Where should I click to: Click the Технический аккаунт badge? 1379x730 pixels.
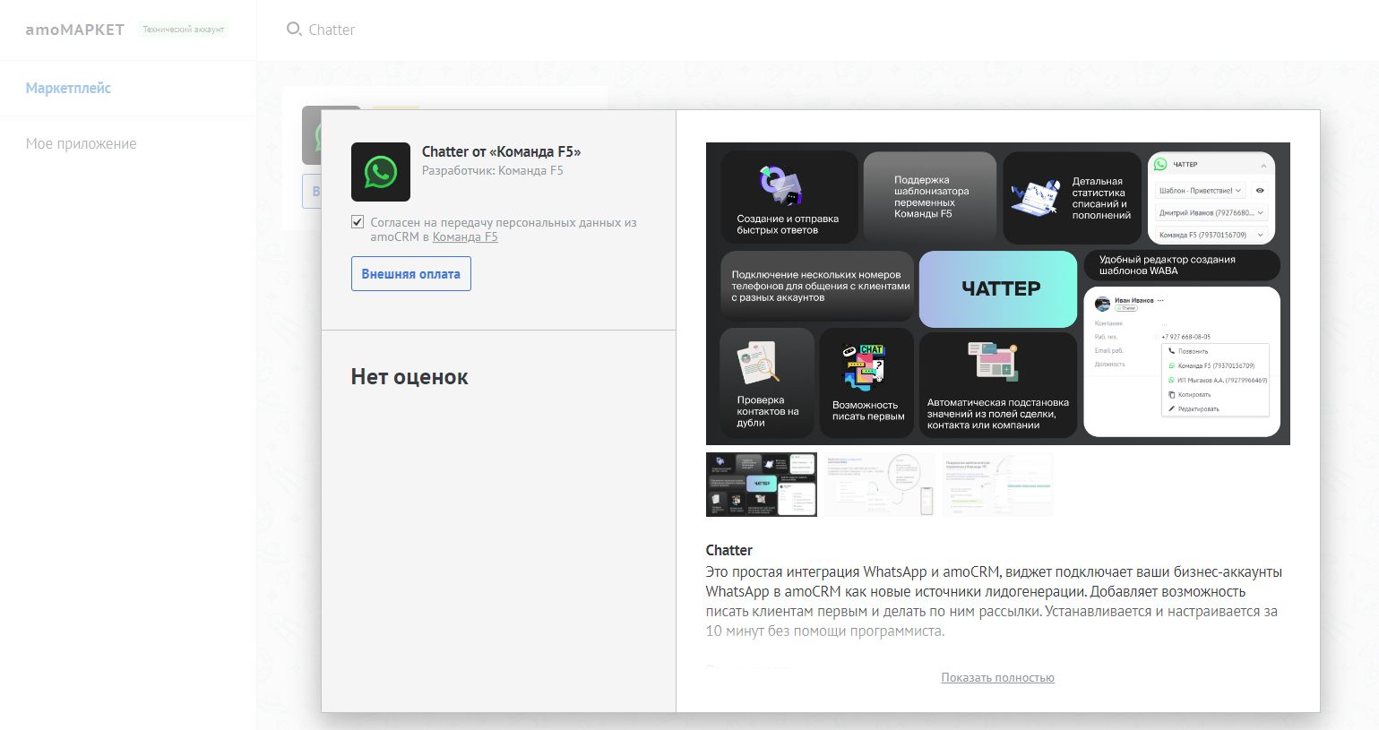[x=184, y=30]
